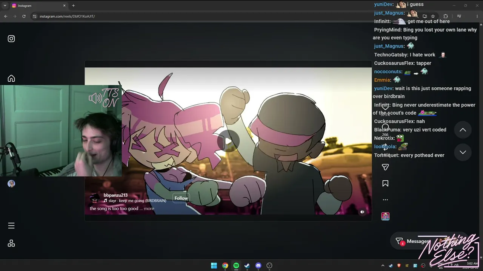Play the paused reel
Image resolution: width=483 pixels, height=271 pixels.
[228, 142]
